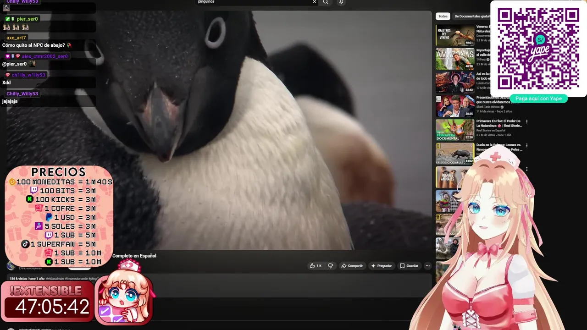Click chat message 'jajajaja'
This screenshot has width=587, height=330.
click(x=10, y=101)
